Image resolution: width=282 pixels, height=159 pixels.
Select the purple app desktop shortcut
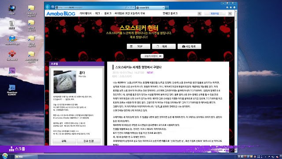[12, 72]
